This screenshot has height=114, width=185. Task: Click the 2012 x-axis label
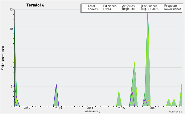pyautogui.click(x=27, y=108)
